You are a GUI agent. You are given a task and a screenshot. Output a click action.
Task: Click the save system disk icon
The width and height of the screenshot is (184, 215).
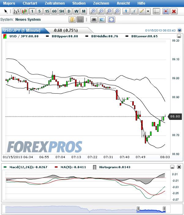pyautogui.click(x=80, y=20)
